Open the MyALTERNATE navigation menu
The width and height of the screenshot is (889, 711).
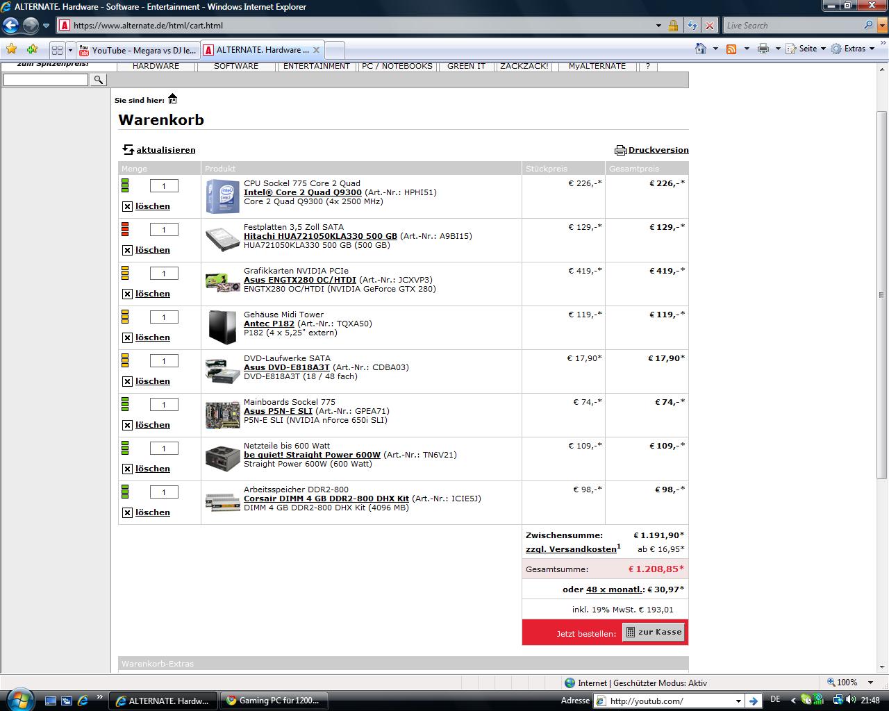[597, 66]
